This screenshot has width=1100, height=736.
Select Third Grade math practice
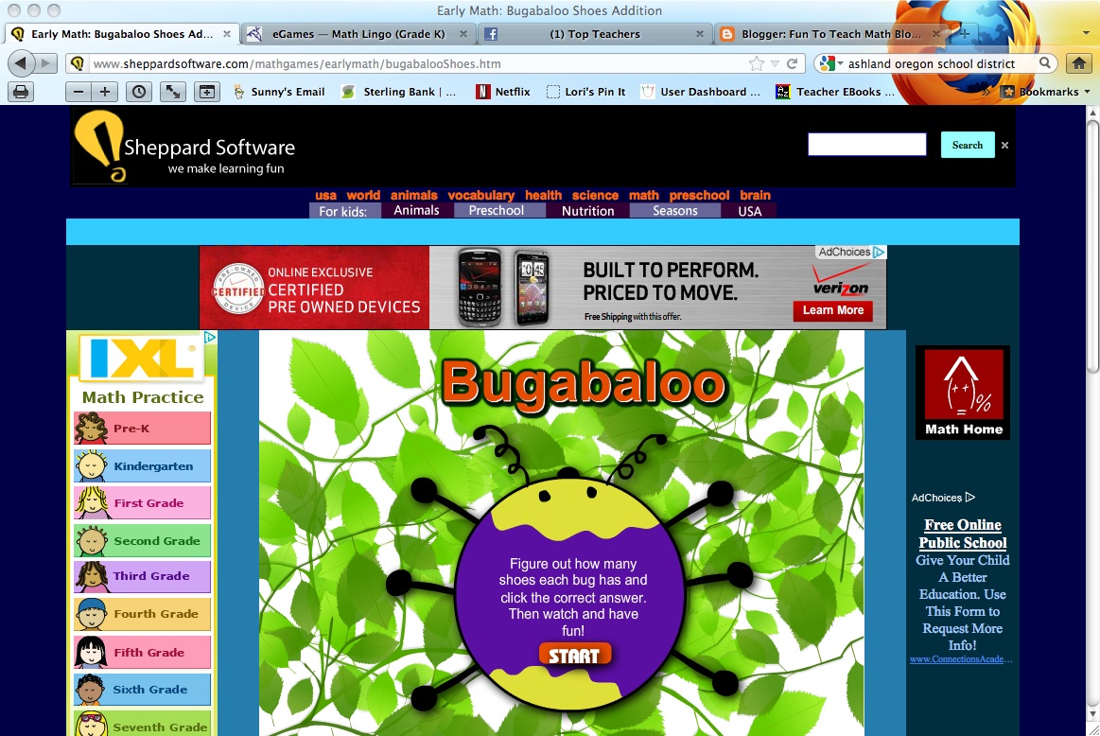tap(143, 577)
